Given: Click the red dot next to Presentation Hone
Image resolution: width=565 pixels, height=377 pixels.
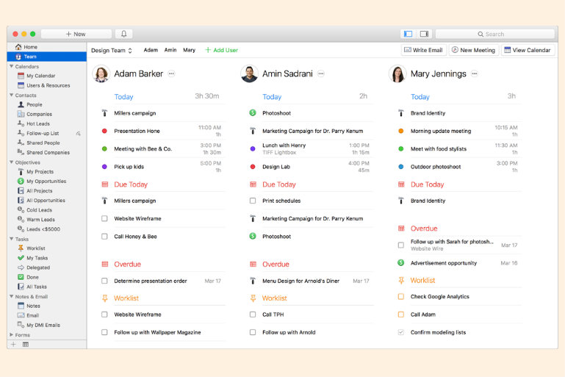Looking at the screenshot, I should 104,131.
